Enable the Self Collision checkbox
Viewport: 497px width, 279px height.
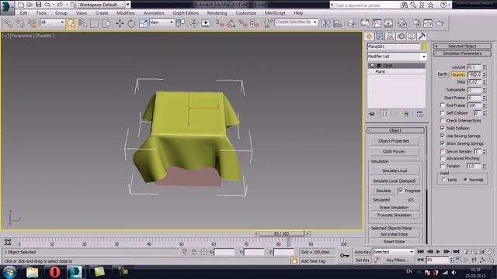(443, 113)
